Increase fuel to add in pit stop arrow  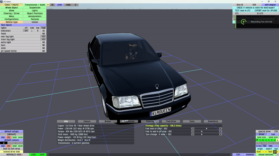click(220, 131)
